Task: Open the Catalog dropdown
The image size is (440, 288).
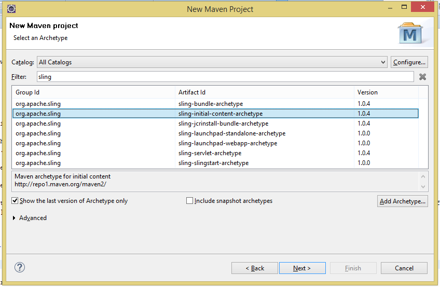Action: (x=212, y=62)
